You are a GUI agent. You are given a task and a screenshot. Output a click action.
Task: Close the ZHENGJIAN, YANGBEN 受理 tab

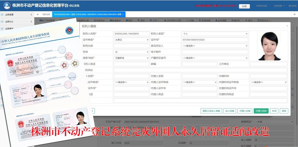point(123,14)
